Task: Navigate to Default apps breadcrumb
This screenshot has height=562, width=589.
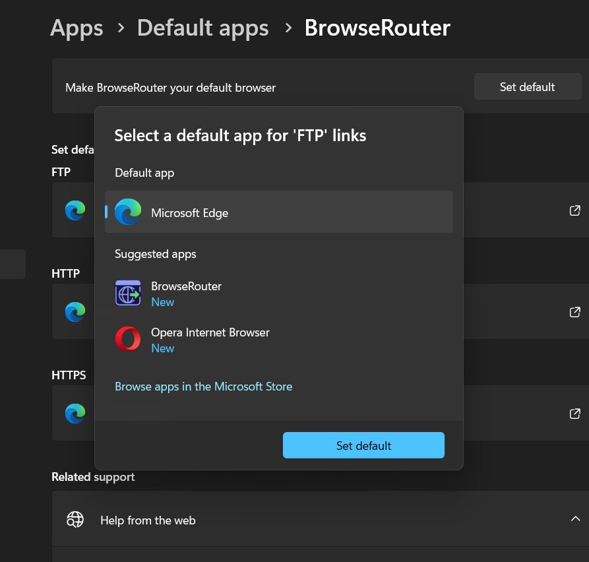Action: pyautogui.click(x=203, y=28)
